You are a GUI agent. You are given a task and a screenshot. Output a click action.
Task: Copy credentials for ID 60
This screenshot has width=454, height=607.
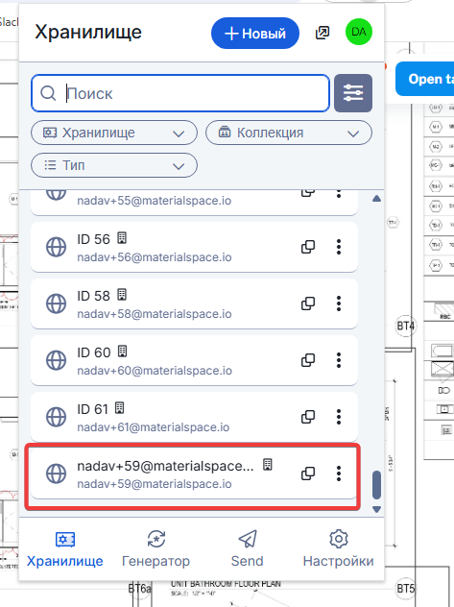[308, 360]
